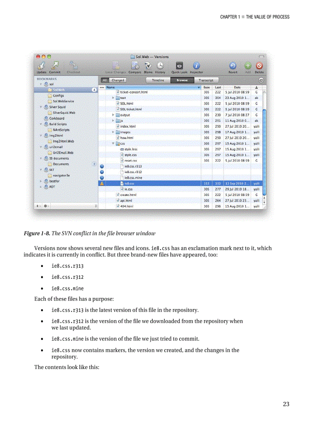Click the red Delete icon
Screen dimensions: 311x429
click(259, 66)
